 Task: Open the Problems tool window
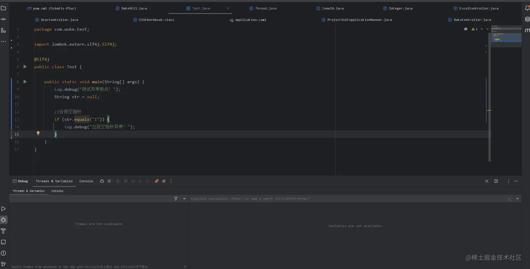4,253
